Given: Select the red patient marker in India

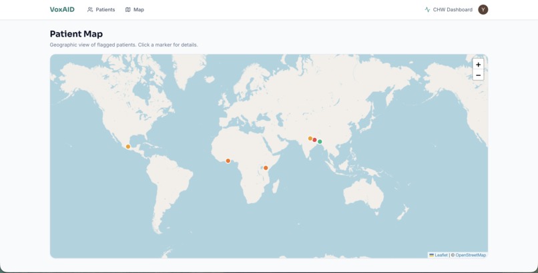Looking at the screenshot, I should coord(314,140).
